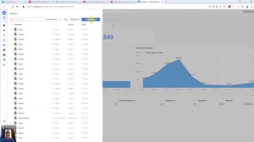Toggle 'Дата создания - месяц' chart legend item

point(154,52)
